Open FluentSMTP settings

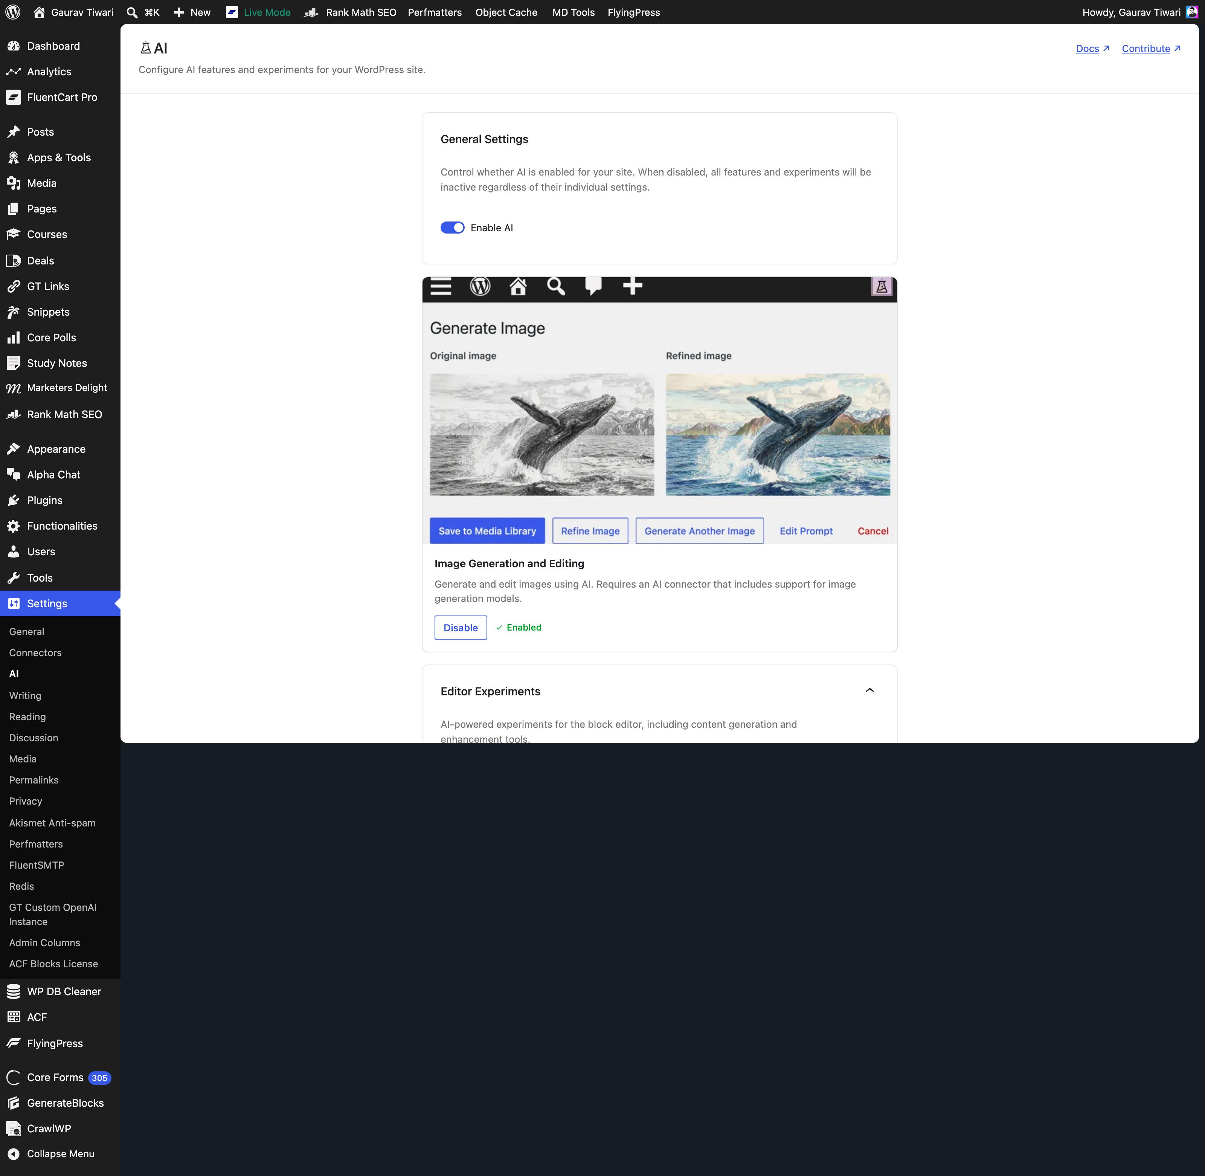[x=37, y=865]
